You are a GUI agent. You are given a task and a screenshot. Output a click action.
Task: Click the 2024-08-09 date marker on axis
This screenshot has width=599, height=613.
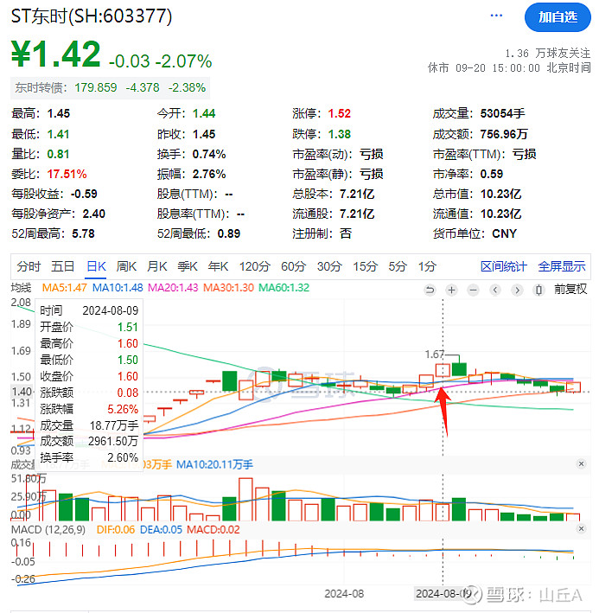[x=443, y=593]
